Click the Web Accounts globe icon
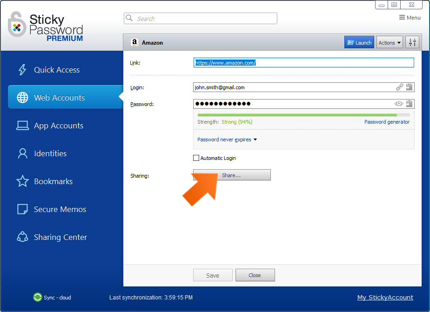 click(22, 98)
